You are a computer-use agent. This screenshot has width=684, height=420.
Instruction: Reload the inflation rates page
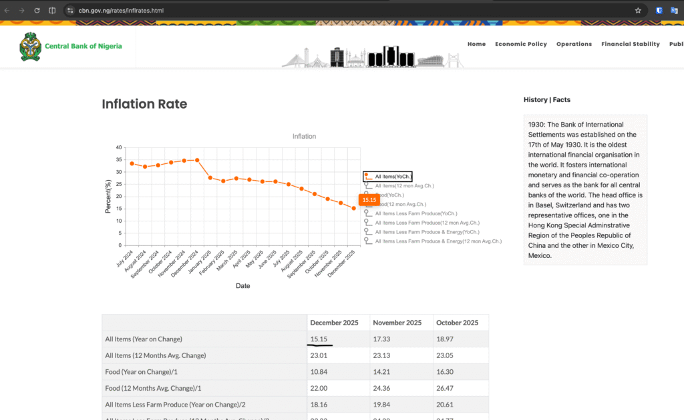(37, 10)
